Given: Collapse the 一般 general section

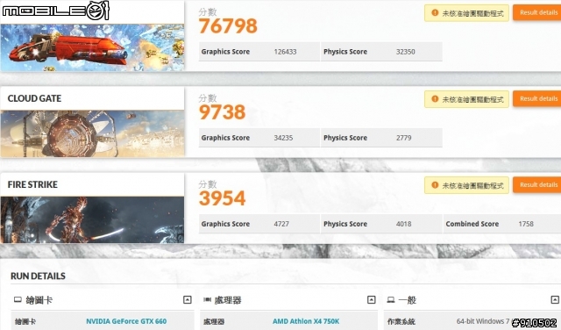Looking at the screenshot, I should [x=555, y=299].
